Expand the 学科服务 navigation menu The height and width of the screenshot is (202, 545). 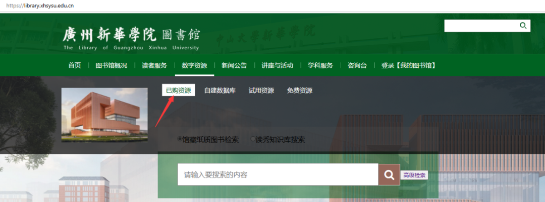pyautogui.click(x=320, y=65)
